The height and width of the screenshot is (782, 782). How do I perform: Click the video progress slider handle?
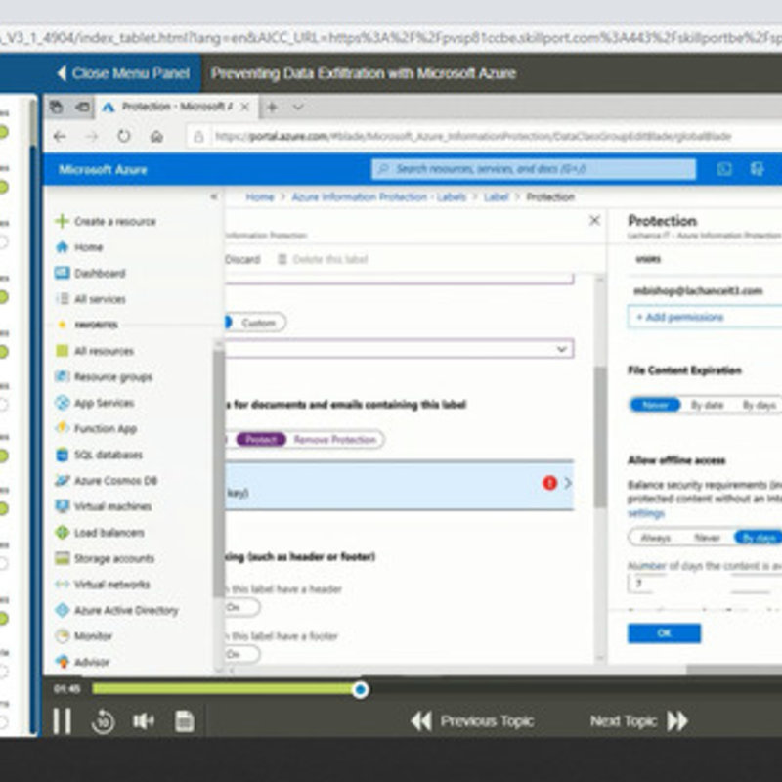tap(360, 690)
